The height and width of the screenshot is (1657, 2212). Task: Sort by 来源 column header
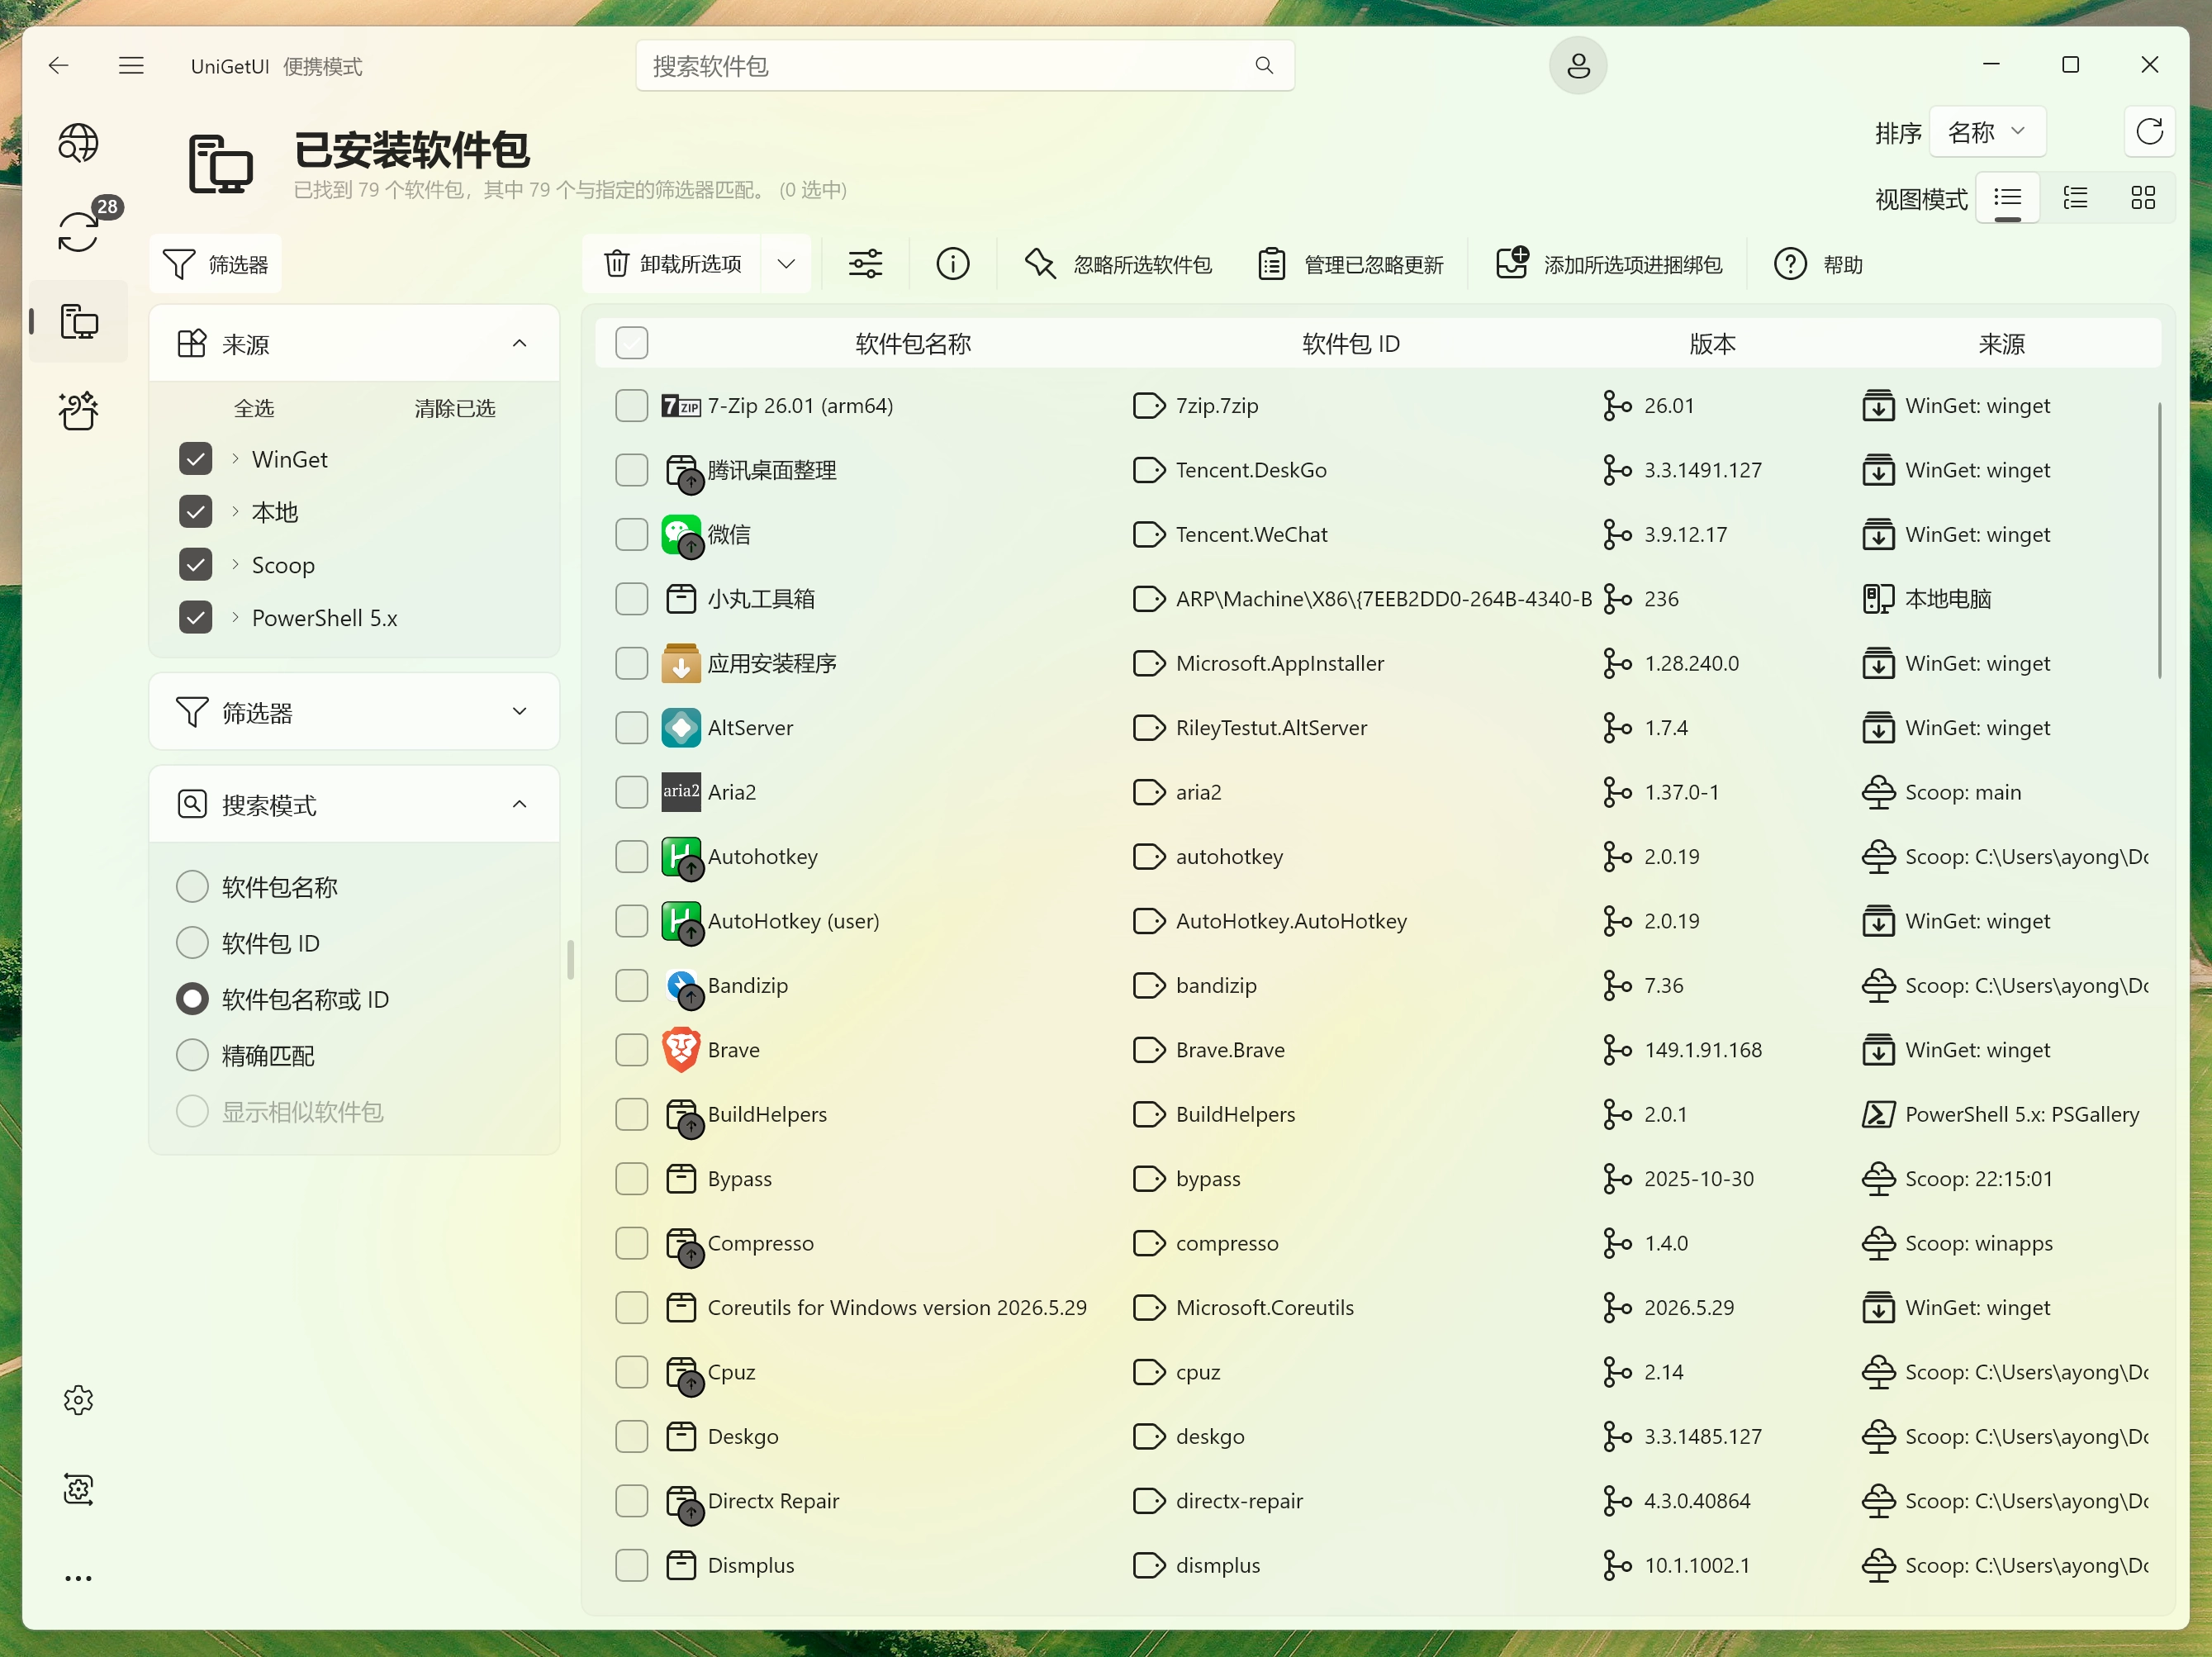pos(2001,344)
